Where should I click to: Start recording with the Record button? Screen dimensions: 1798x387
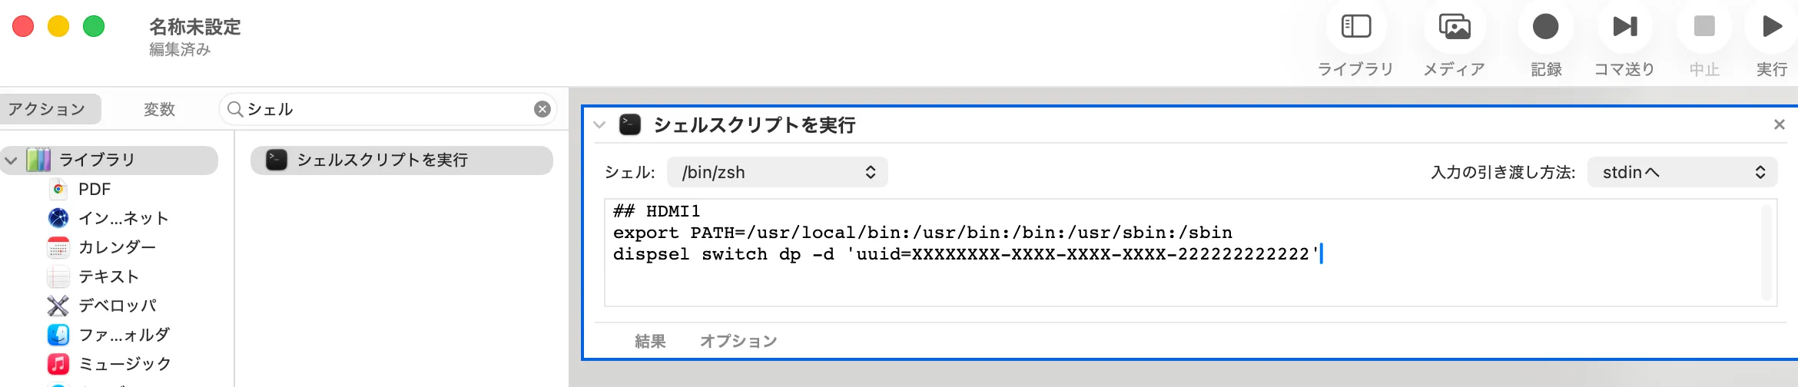(1545, 27)
